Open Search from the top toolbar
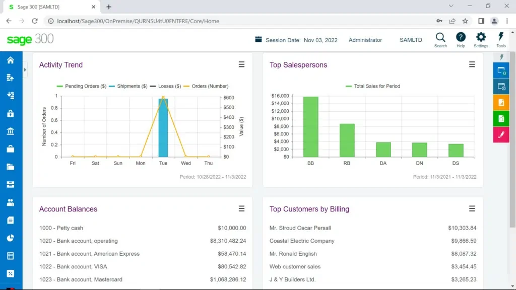Viewport: 516px width, 290px height. click(x=440, y=39)
